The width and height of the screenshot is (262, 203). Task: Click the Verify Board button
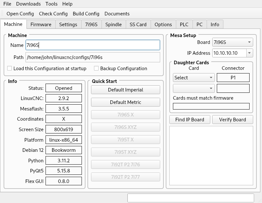tap(233, 119)
